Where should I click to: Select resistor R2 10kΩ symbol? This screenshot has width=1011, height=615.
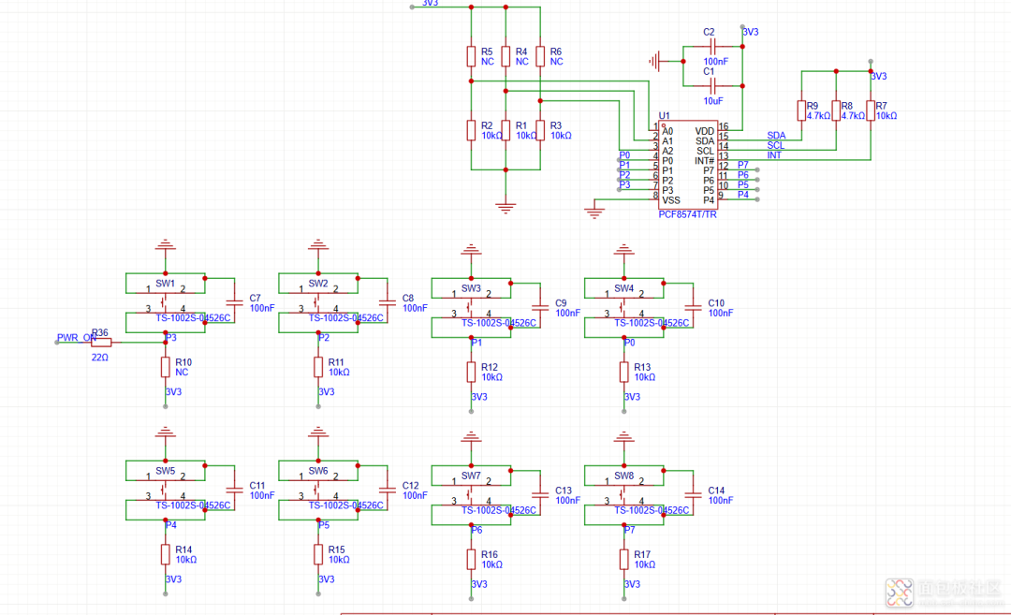[471, 130]
